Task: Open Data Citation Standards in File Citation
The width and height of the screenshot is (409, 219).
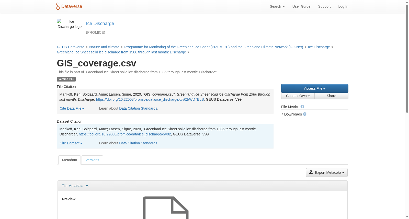Action: coord(138,108)
